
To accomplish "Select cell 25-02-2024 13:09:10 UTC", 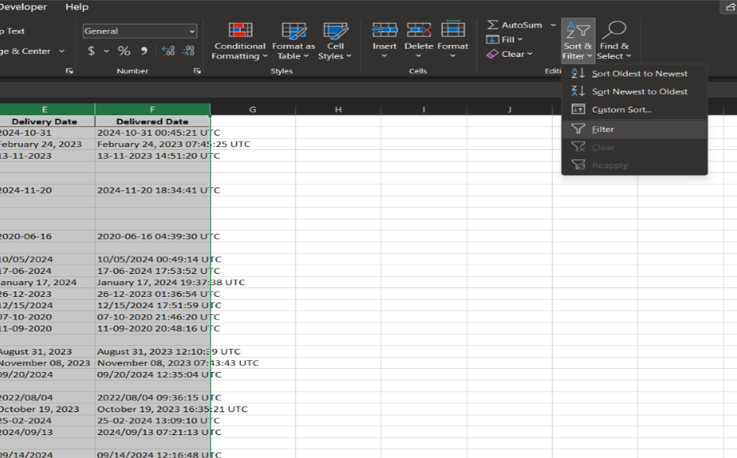I will tap(152, 420).
